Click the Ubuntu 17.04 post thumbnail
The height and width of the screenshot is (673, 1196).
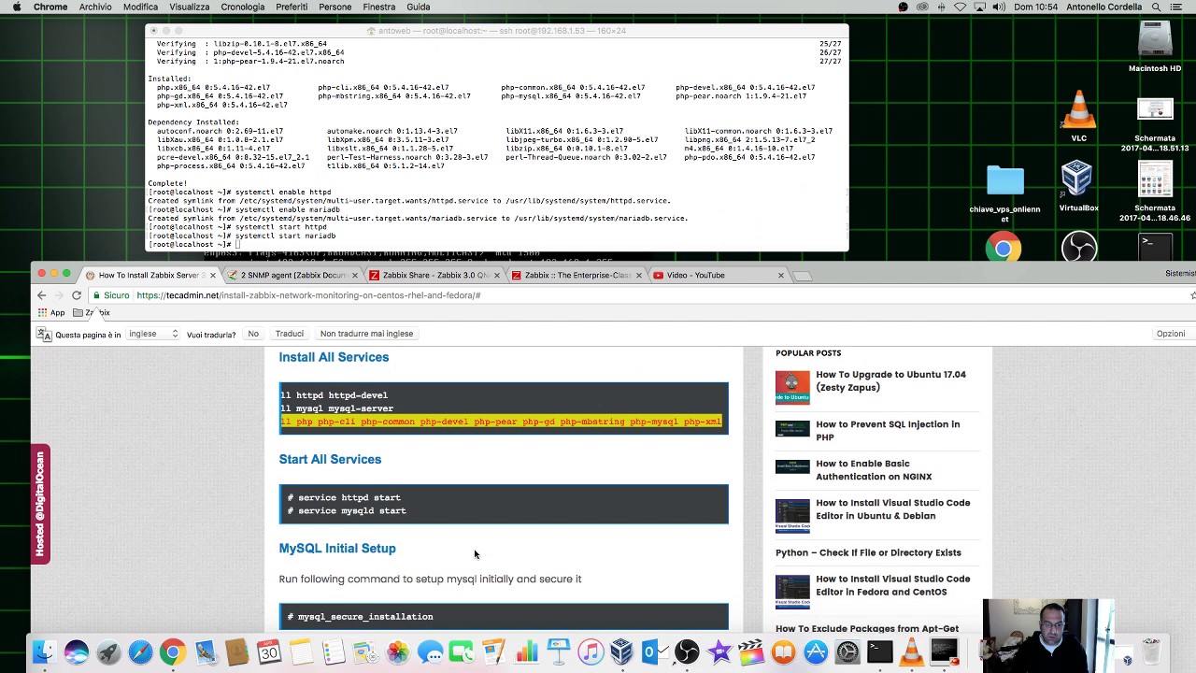[792, 387]
